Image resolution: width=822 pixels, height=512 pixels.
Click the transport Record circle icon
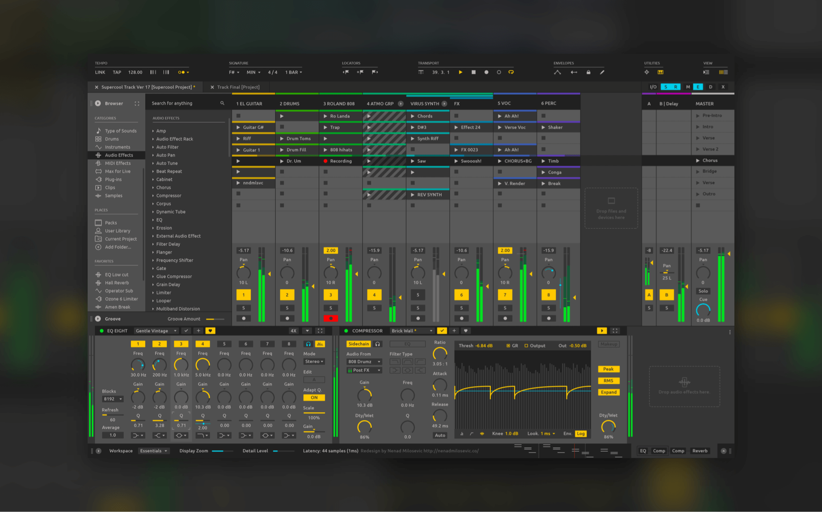[485, 72]
